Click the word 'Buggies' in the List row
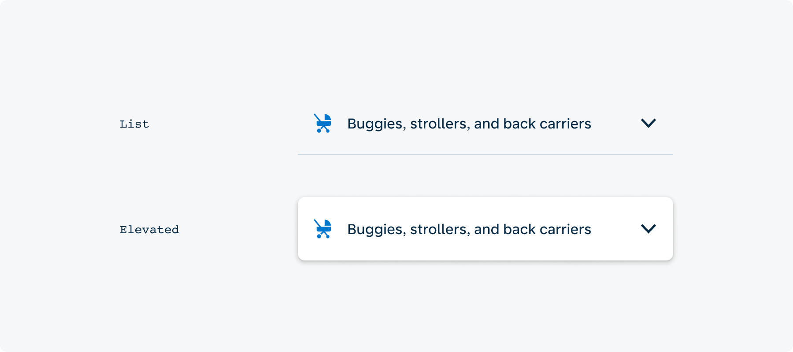This screenshot has width=793, height=352. 376,125
